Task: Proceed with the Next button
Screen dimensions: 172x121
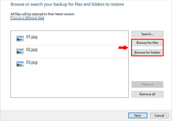Action: pos(138,115)
